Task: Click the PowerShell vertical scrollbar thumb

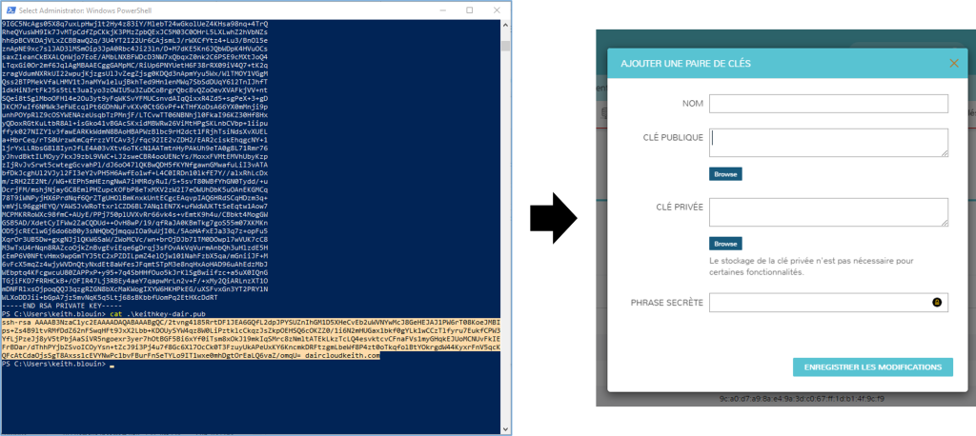Action: [x=502, y=46]
